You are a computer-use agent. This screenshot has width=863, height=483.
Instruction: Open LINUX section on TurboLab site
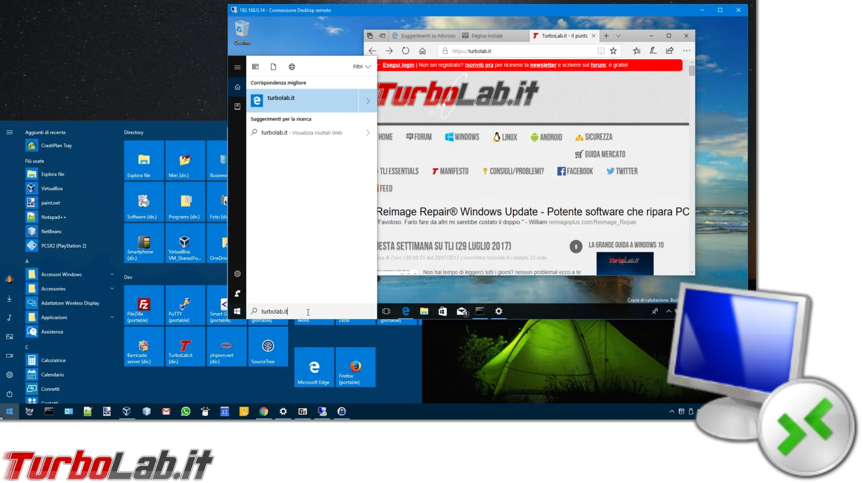[505, 137]
